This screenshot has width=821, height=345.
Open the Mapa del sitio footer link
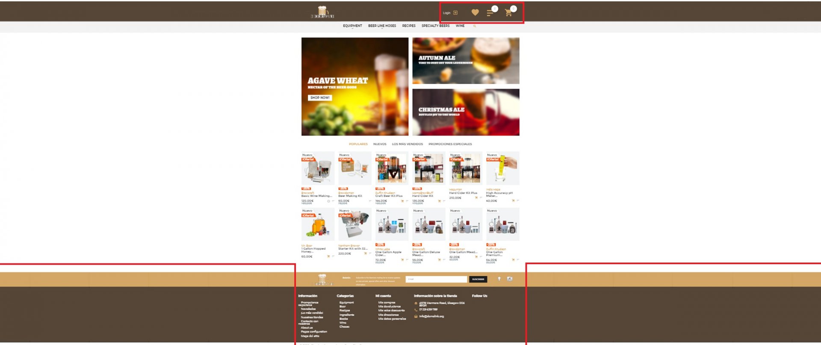tap(310, 336)
